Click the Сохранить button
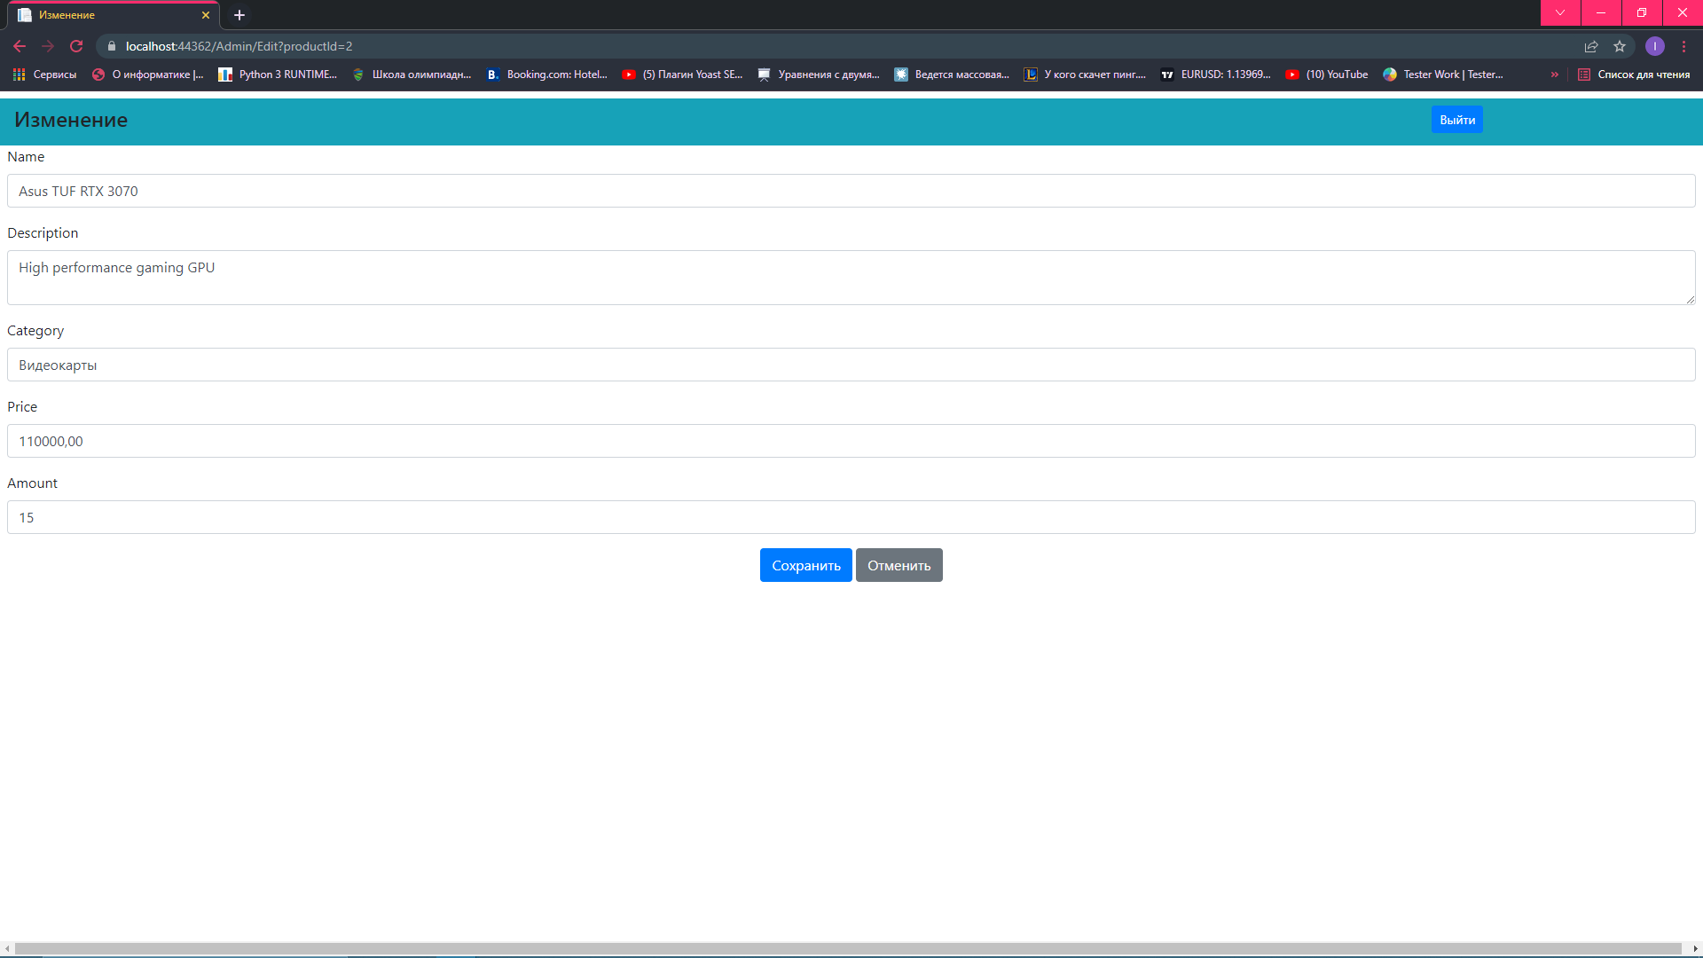Image resolution: width=1703 pixels, height=958 pixels. coord(804,565)
